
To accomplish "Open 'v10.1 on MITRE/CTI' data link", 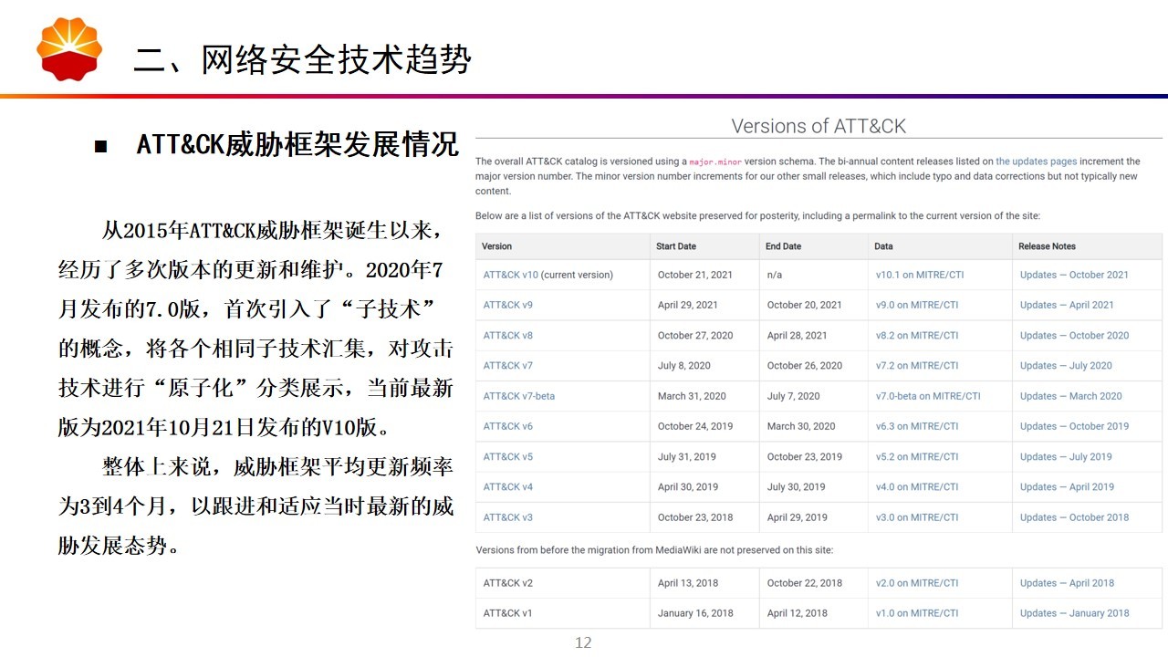I will (920, 275).
